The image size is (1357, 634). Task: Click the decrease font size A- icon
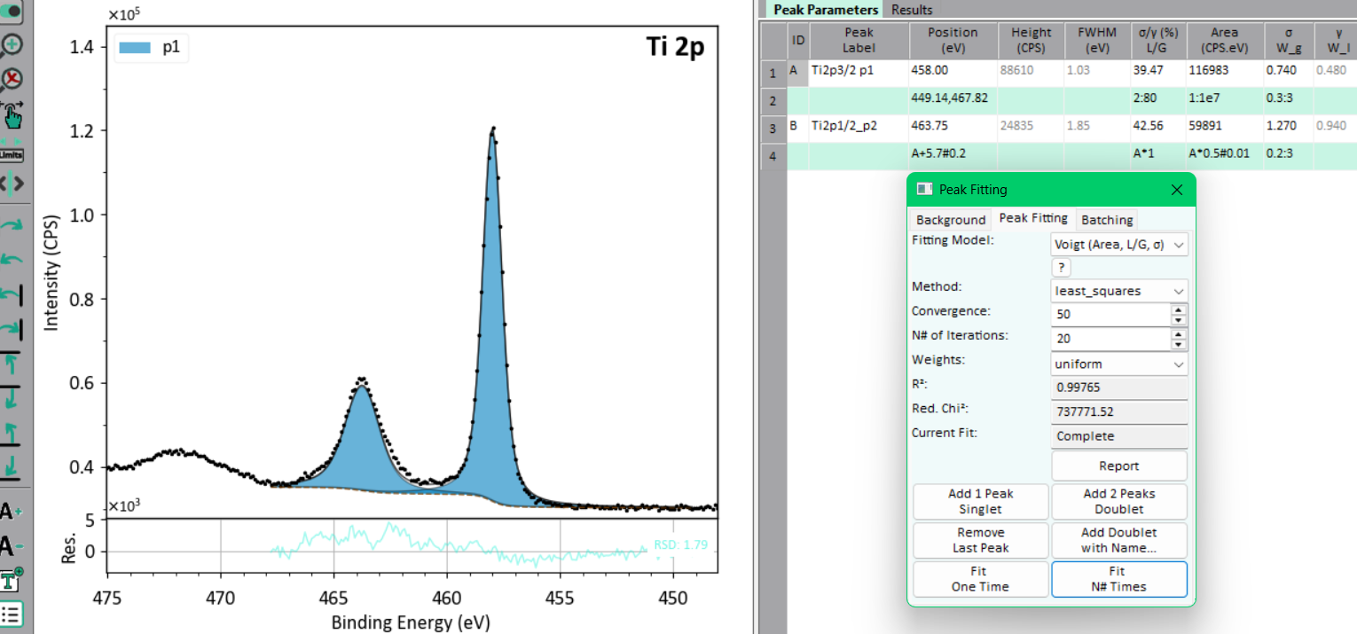(12, 545)
